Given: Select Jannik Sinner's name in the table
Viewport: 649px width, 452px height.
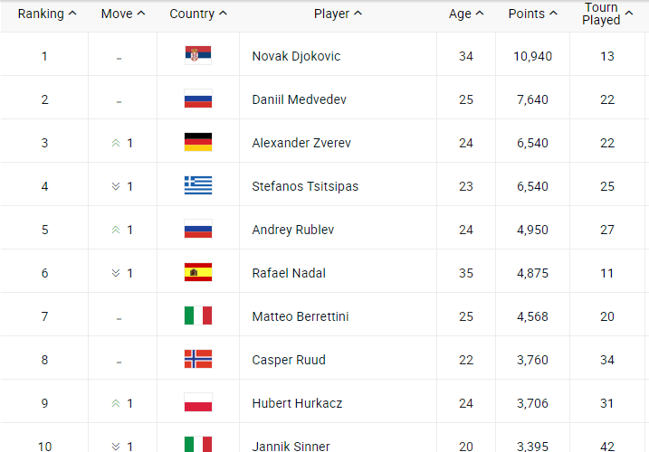Looking at the screenshot, I should click(291, 447).
